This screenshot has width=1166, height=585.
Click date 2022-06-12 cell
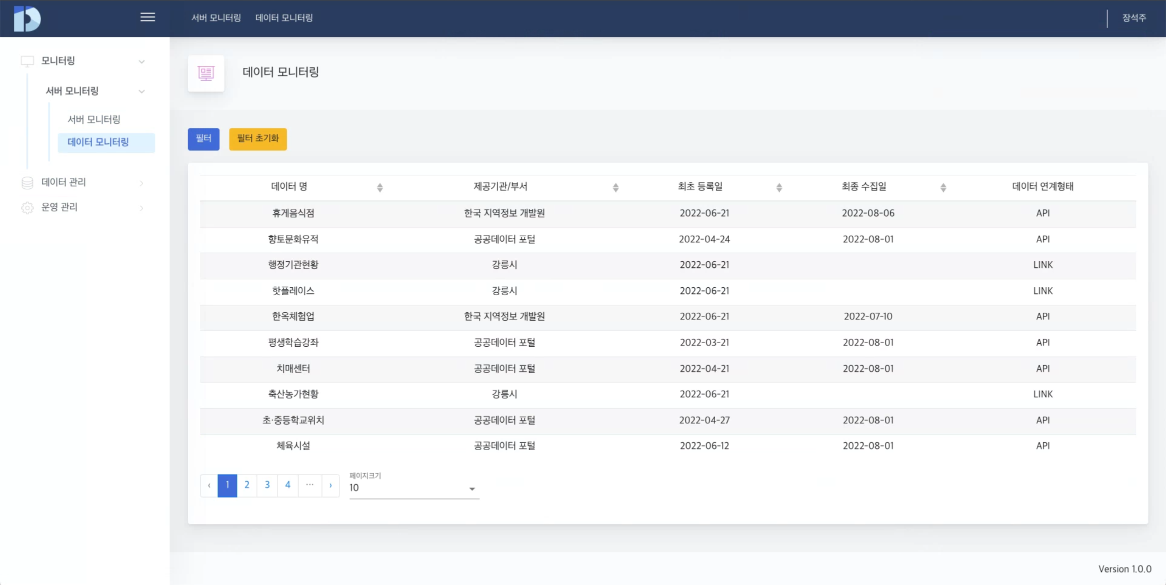tap(704, 446)
